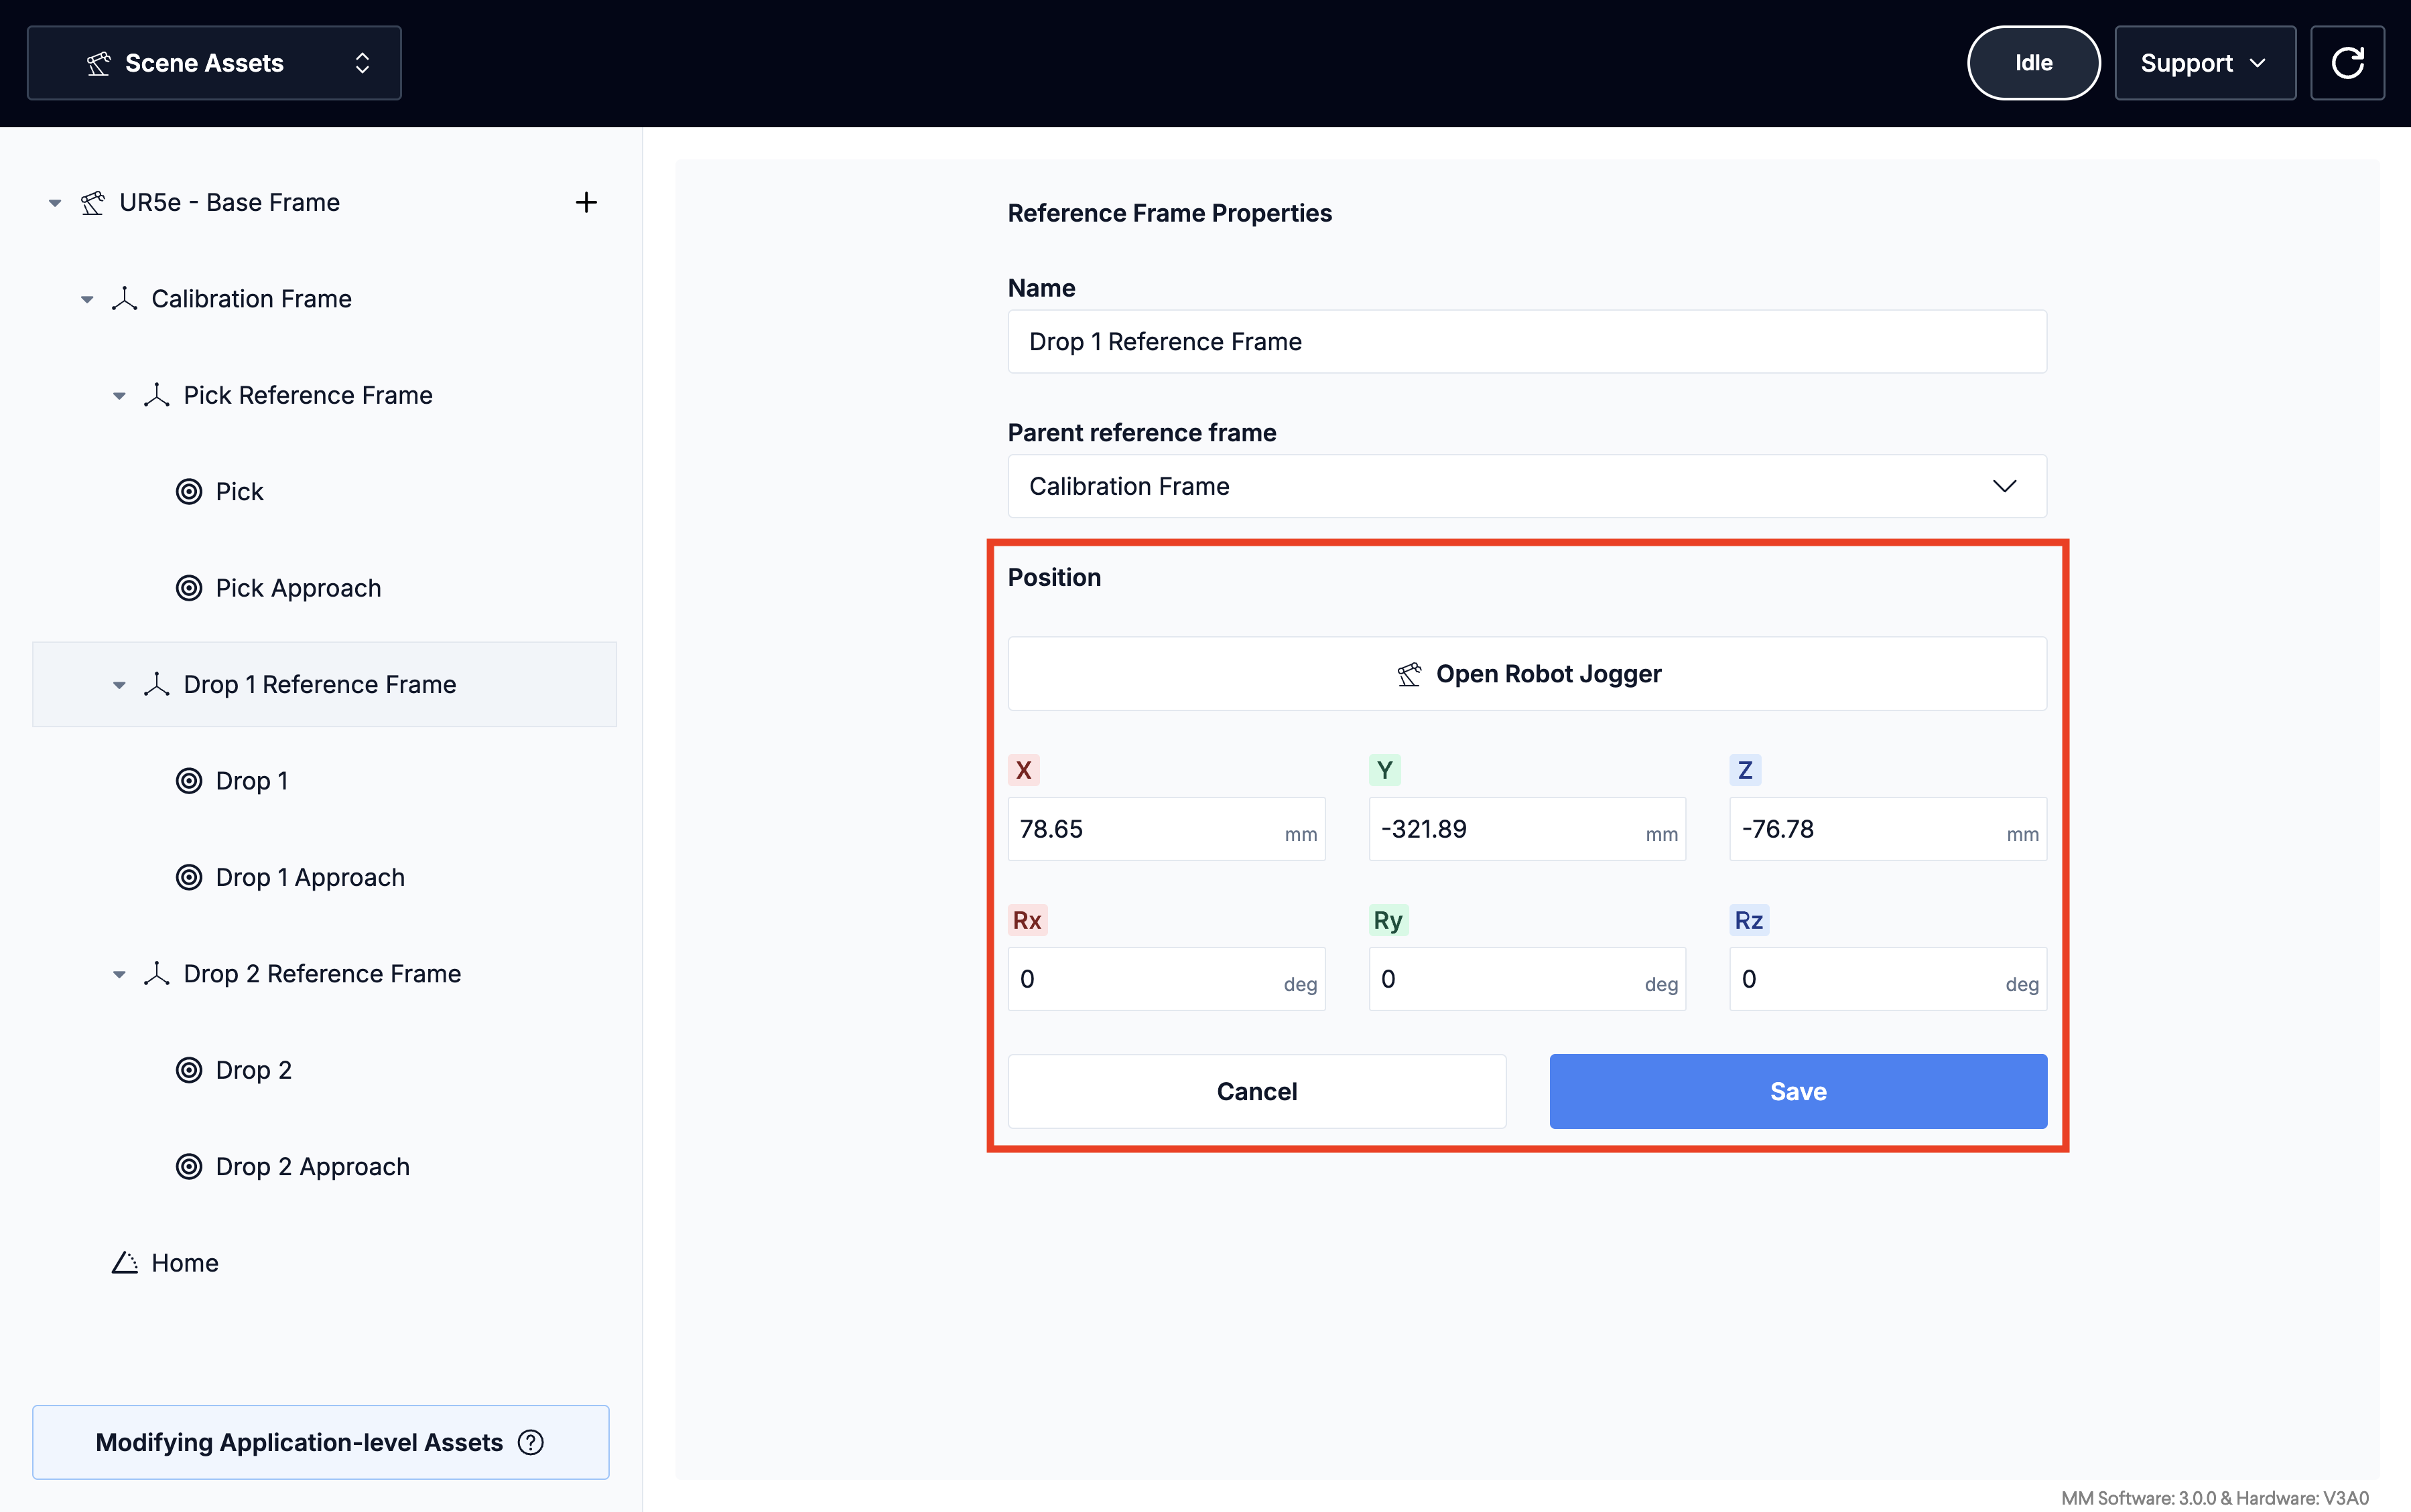Click the plus icon to add asset

click(x=586, y=203)
